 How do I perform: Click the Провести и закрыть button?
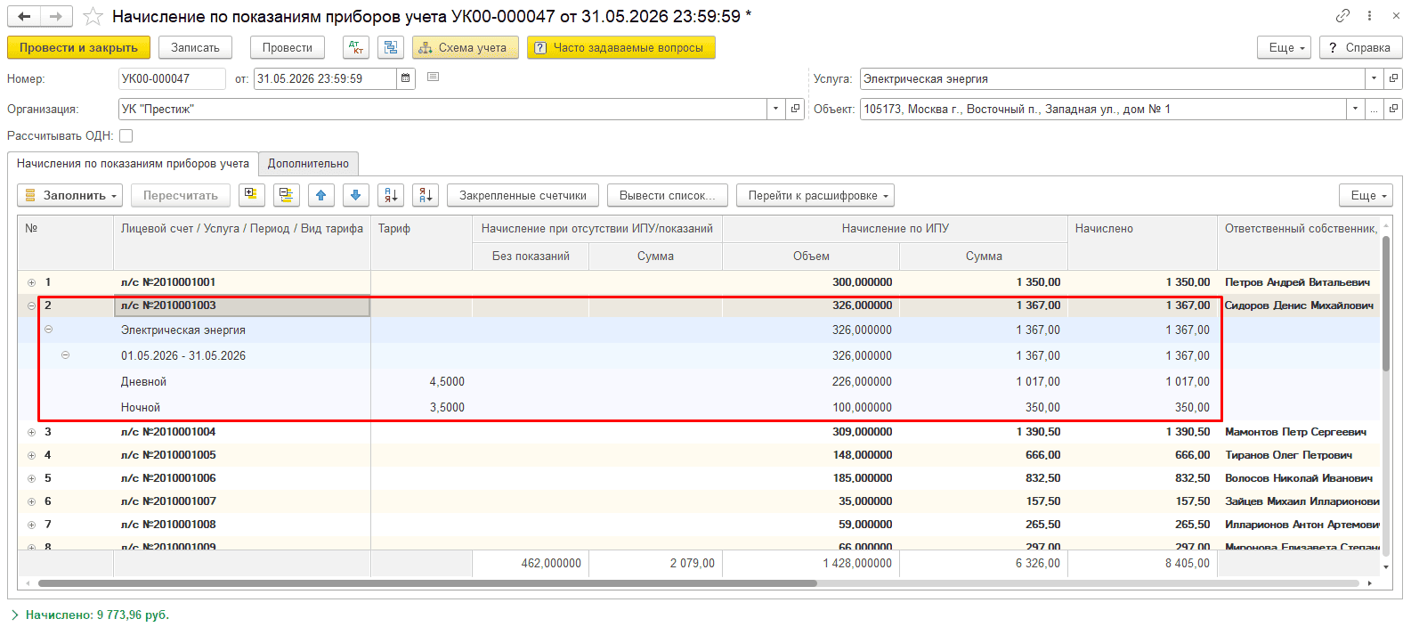78,48
